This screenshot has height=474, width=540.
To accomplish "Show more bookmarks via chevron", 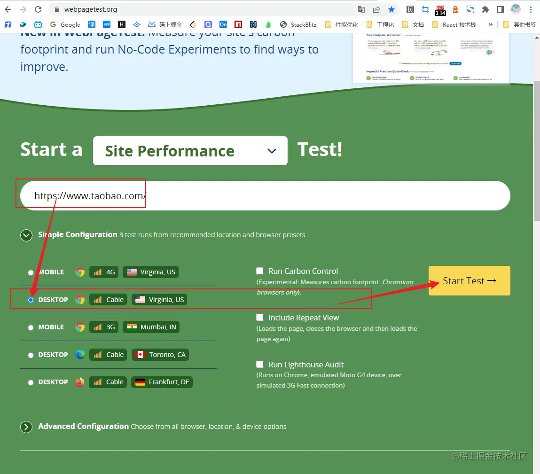I will [x=490, y=24].
